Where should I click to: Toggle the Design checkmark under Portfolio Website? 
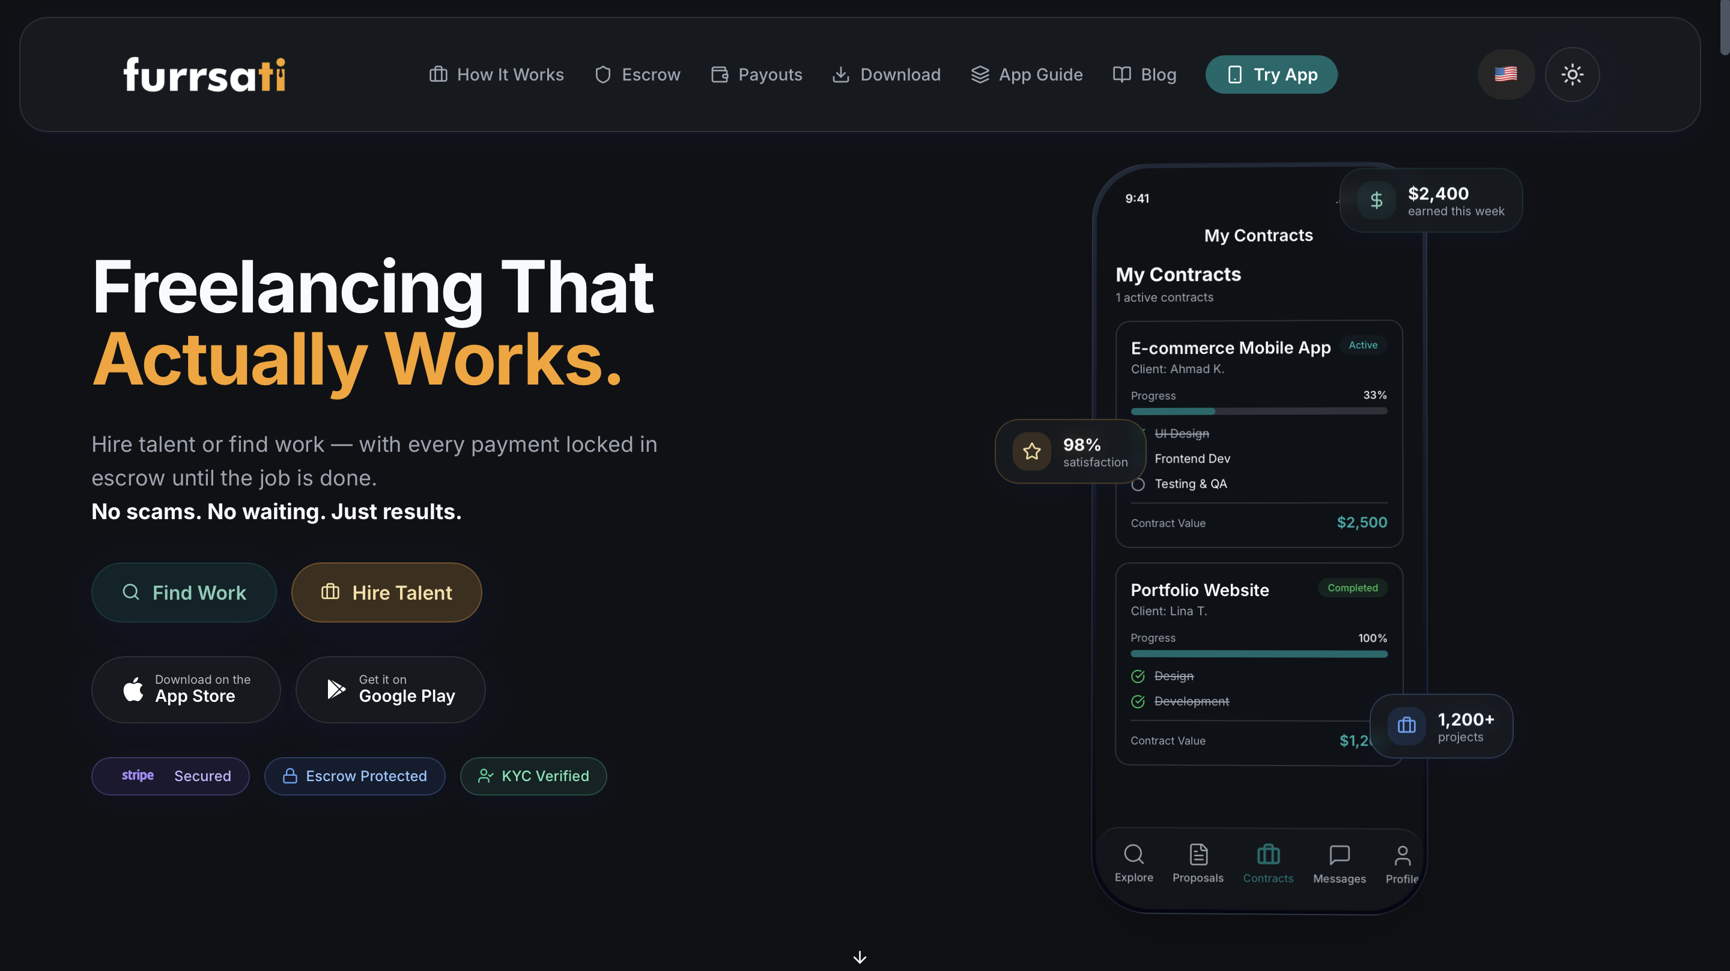point(1138,677)
